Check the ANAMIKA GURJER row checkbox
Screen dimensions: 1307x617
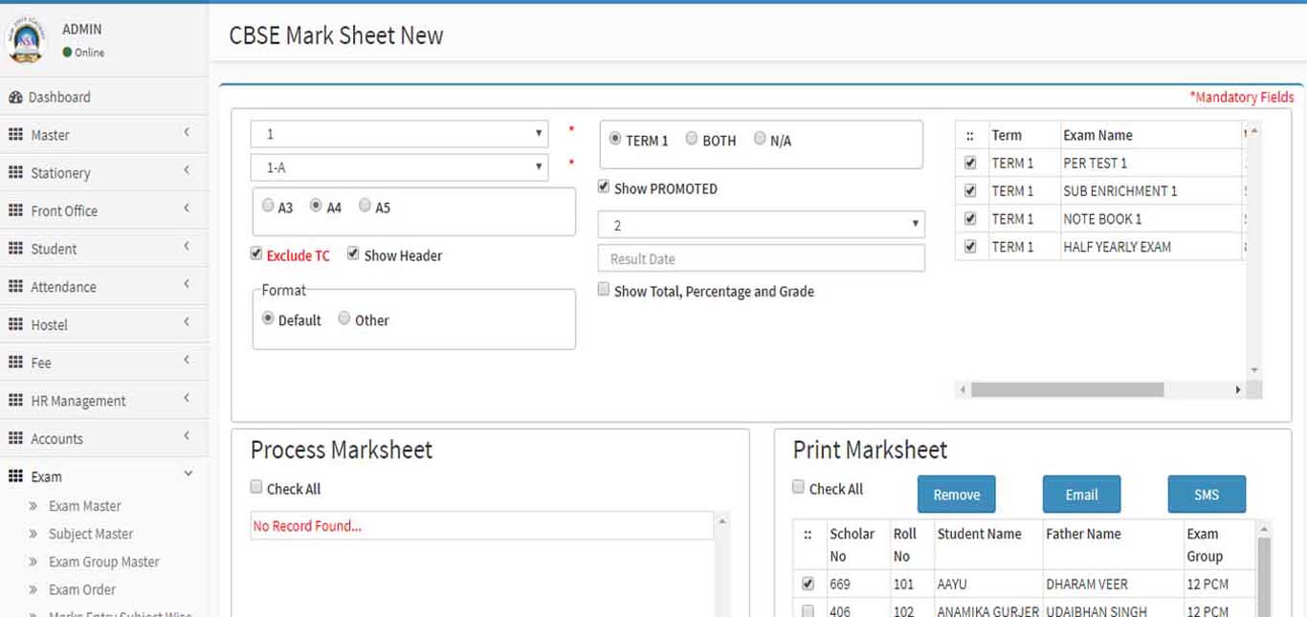tap(808, 610)
